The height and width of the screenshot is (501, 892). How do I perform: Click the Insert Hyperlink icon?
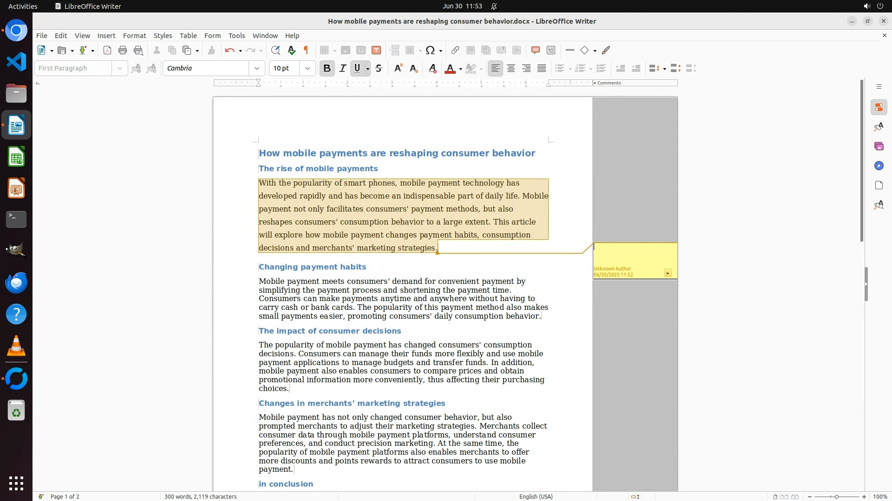(x=455, y=51)
